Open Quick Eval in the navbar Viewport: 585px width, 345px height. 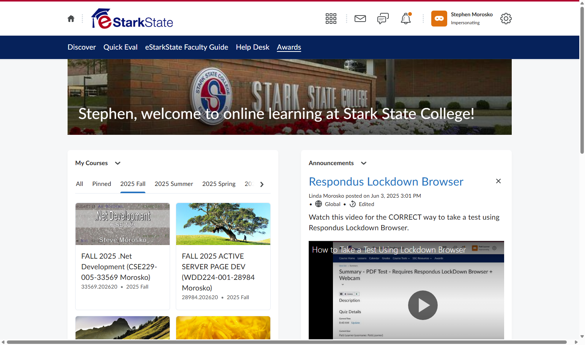(x=120, y=47)
